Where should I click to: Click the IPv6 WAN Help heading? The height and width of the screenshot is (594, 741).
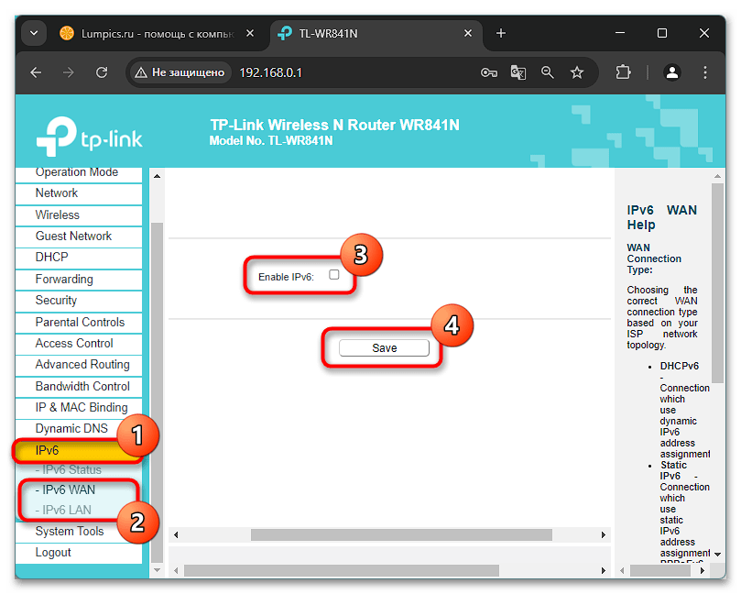tap(661, 217)
